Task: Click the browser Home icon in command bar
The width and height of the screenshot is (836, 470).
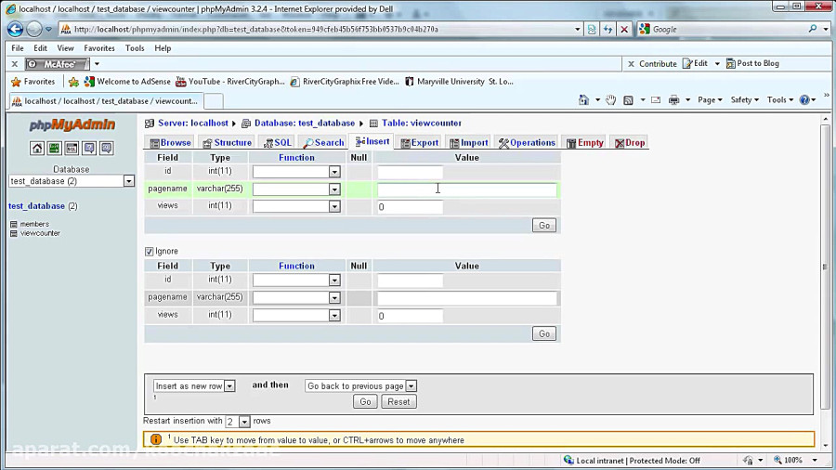Action: coord(584,100)
